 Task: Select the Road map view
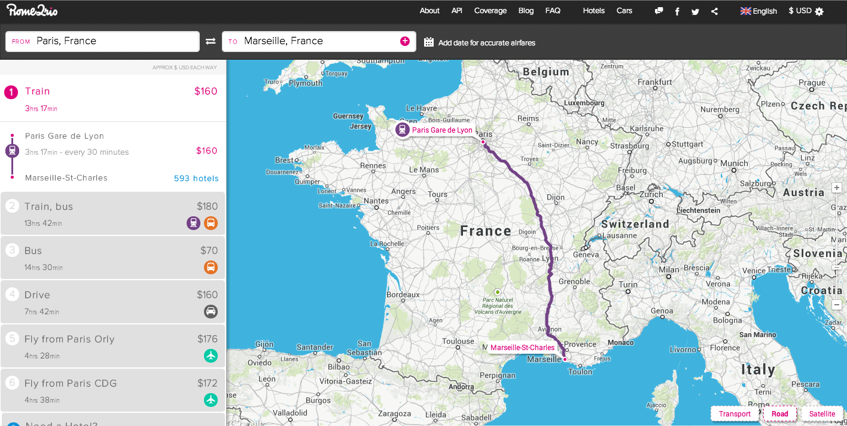click(x=779, y=414)
